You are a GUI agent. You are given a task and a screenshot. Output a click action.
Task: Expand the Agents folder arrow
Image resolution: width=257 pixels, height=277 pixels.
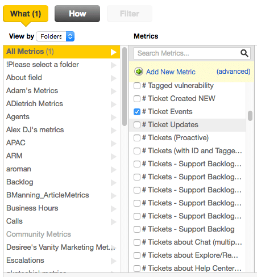[x=114, y=117]
